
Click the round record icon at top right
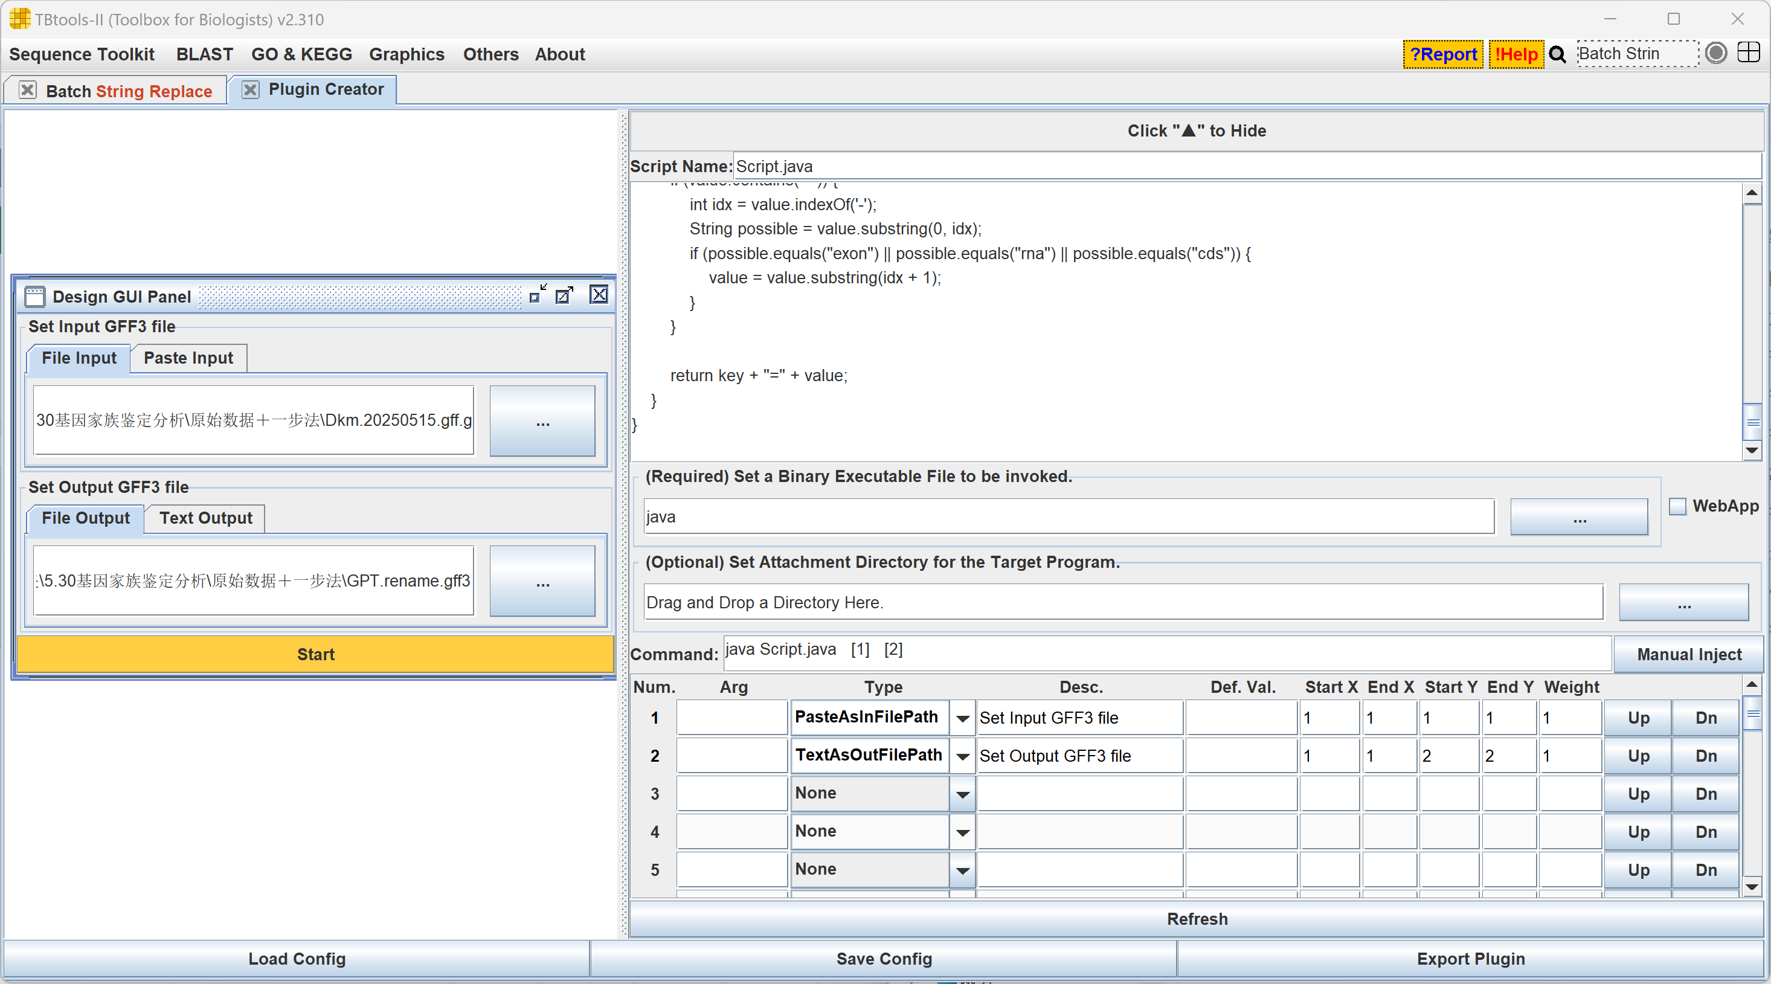pos(1716,53)
